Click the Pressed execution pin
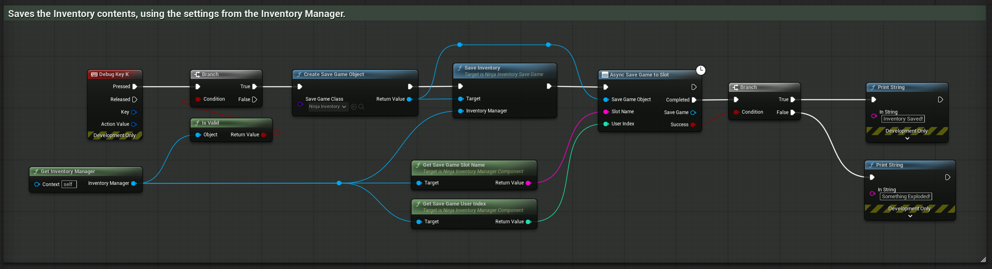This screenshot has height=269, width=992. click(x=135, y=87)
